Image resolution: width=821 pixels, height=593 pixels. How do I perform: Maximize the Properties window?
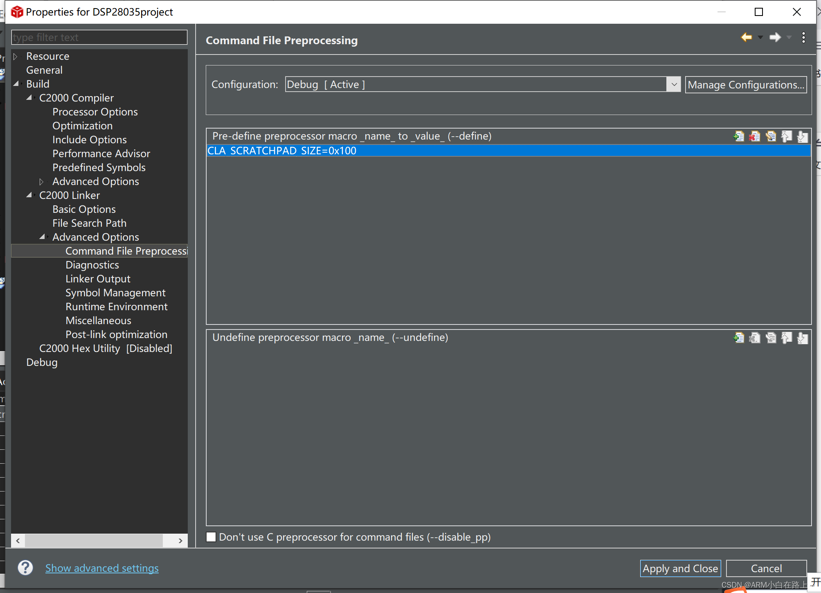pyautogui.click(x=759, y=12)
